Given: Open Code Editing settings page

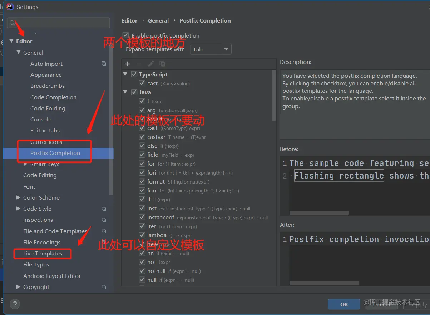Looking at the screenshot, I should point(40,175).
